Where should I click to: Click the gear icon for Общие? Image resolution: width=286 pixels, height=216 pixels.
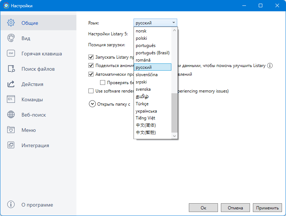click(11, 23)
